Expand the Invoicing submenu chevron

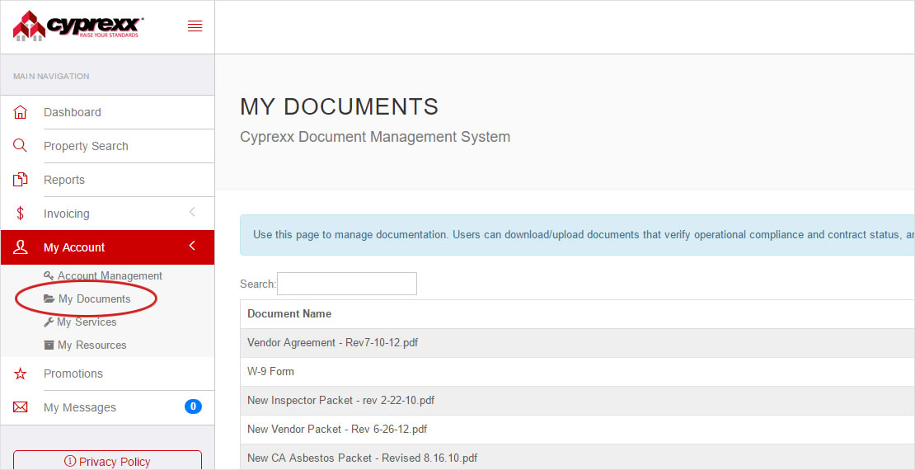point(192,213)
